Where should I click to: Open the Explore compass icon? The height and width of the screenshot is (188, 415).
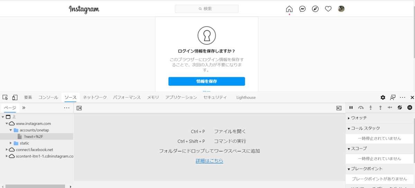coord(315,9)
